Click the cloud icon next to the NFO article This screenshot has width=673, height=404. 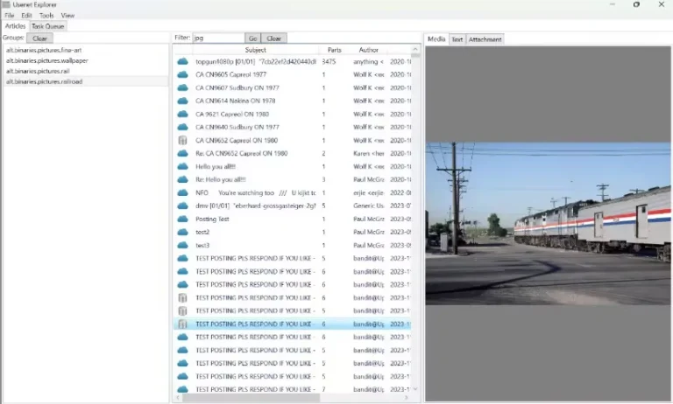pos(182,192)
